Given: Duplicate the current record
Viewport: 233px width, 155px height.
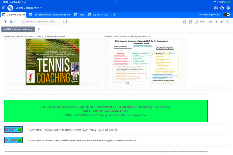Looking at the screenshot, I should (196, 22).
